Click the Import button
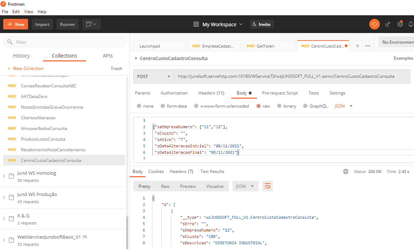The image size is (414, 250). 42,24
